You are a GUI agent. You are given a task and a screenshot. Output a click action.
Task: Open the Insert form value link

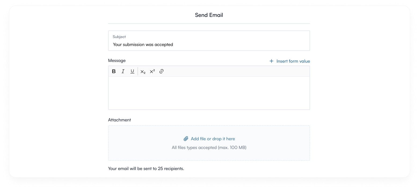click(293, 61)
